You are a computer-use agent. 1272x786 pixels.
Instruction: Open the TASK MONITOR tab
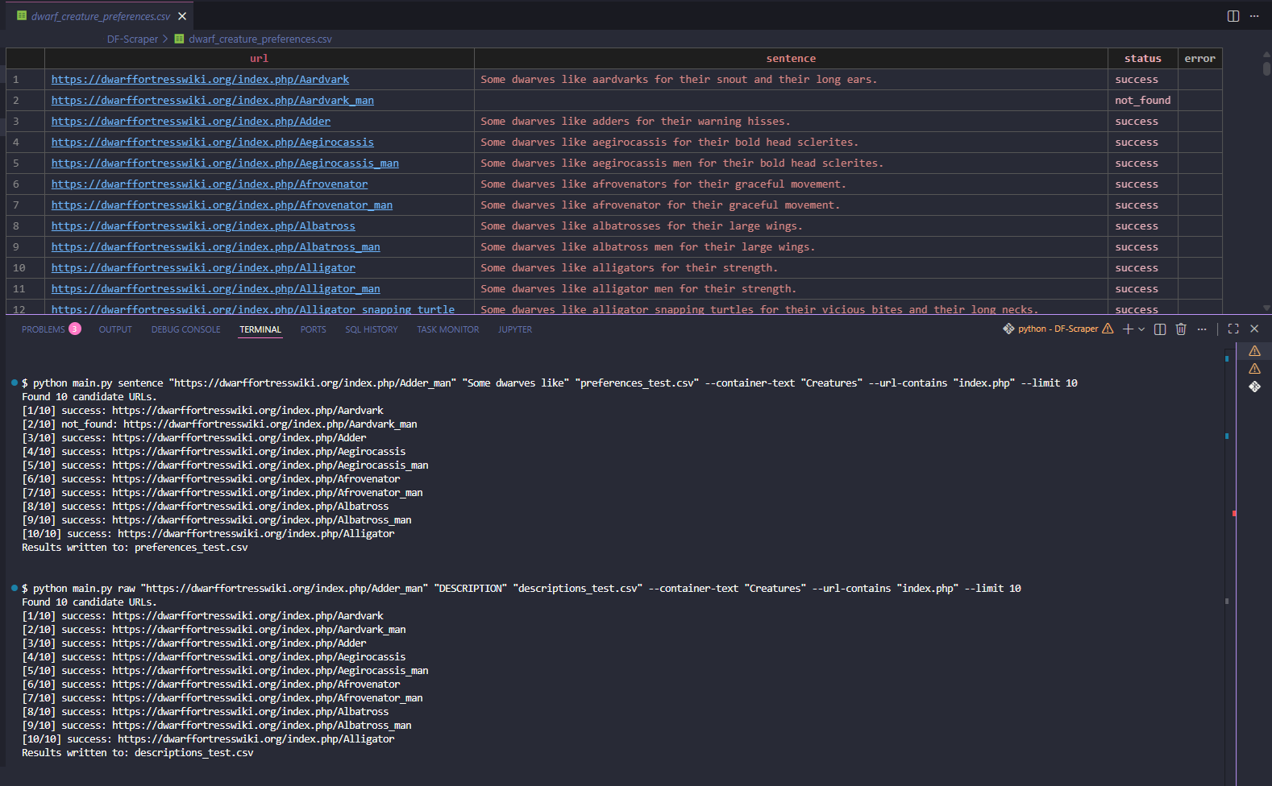click(448, 329)
